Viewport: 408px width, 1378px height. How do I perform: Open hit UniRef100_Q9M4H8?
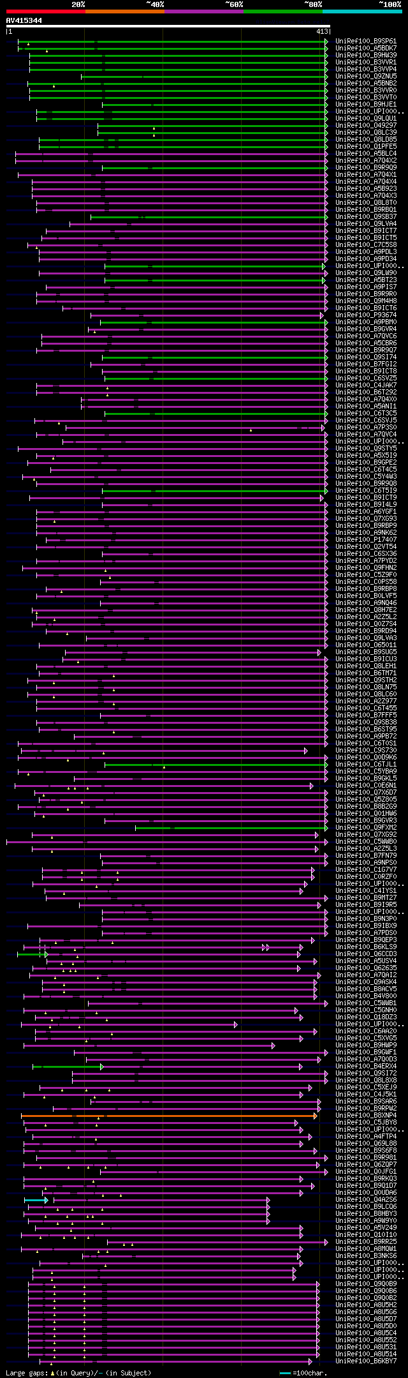(x=366, y=301)
